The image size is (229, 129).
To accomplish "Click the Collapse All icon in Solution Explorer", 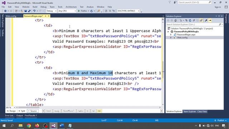I will click(x=194, y=20).
